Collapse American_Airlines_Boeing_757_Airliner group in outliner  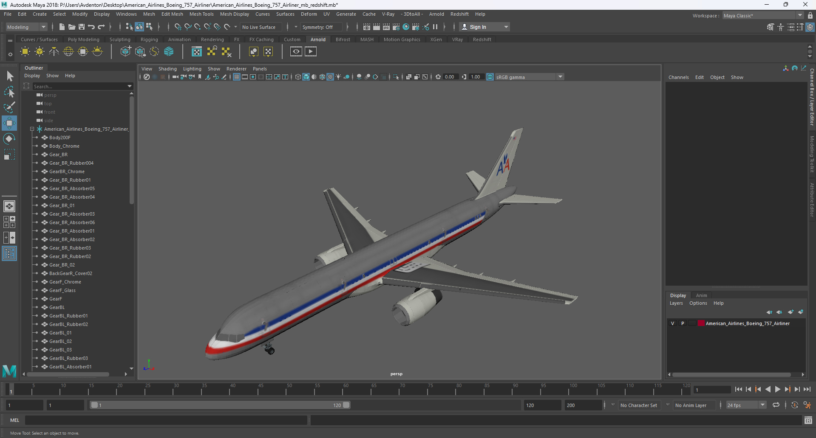coord(32,129)
